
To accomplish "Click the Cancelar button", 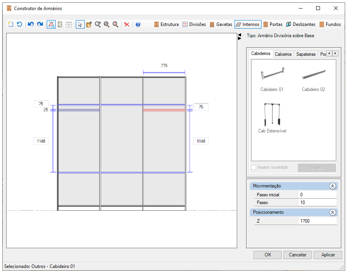I will point(298,255).
